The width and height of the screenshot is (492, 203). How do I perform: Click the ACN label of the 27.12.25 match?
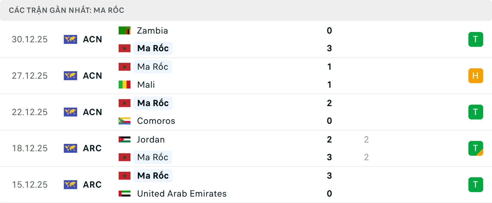point(93,76)
